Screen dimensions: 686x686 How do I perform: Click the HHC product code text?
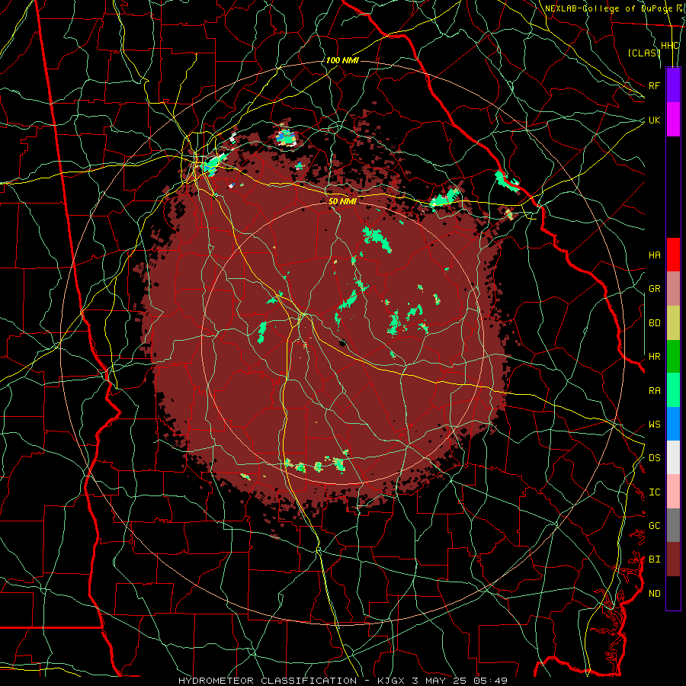click(669, 46)
